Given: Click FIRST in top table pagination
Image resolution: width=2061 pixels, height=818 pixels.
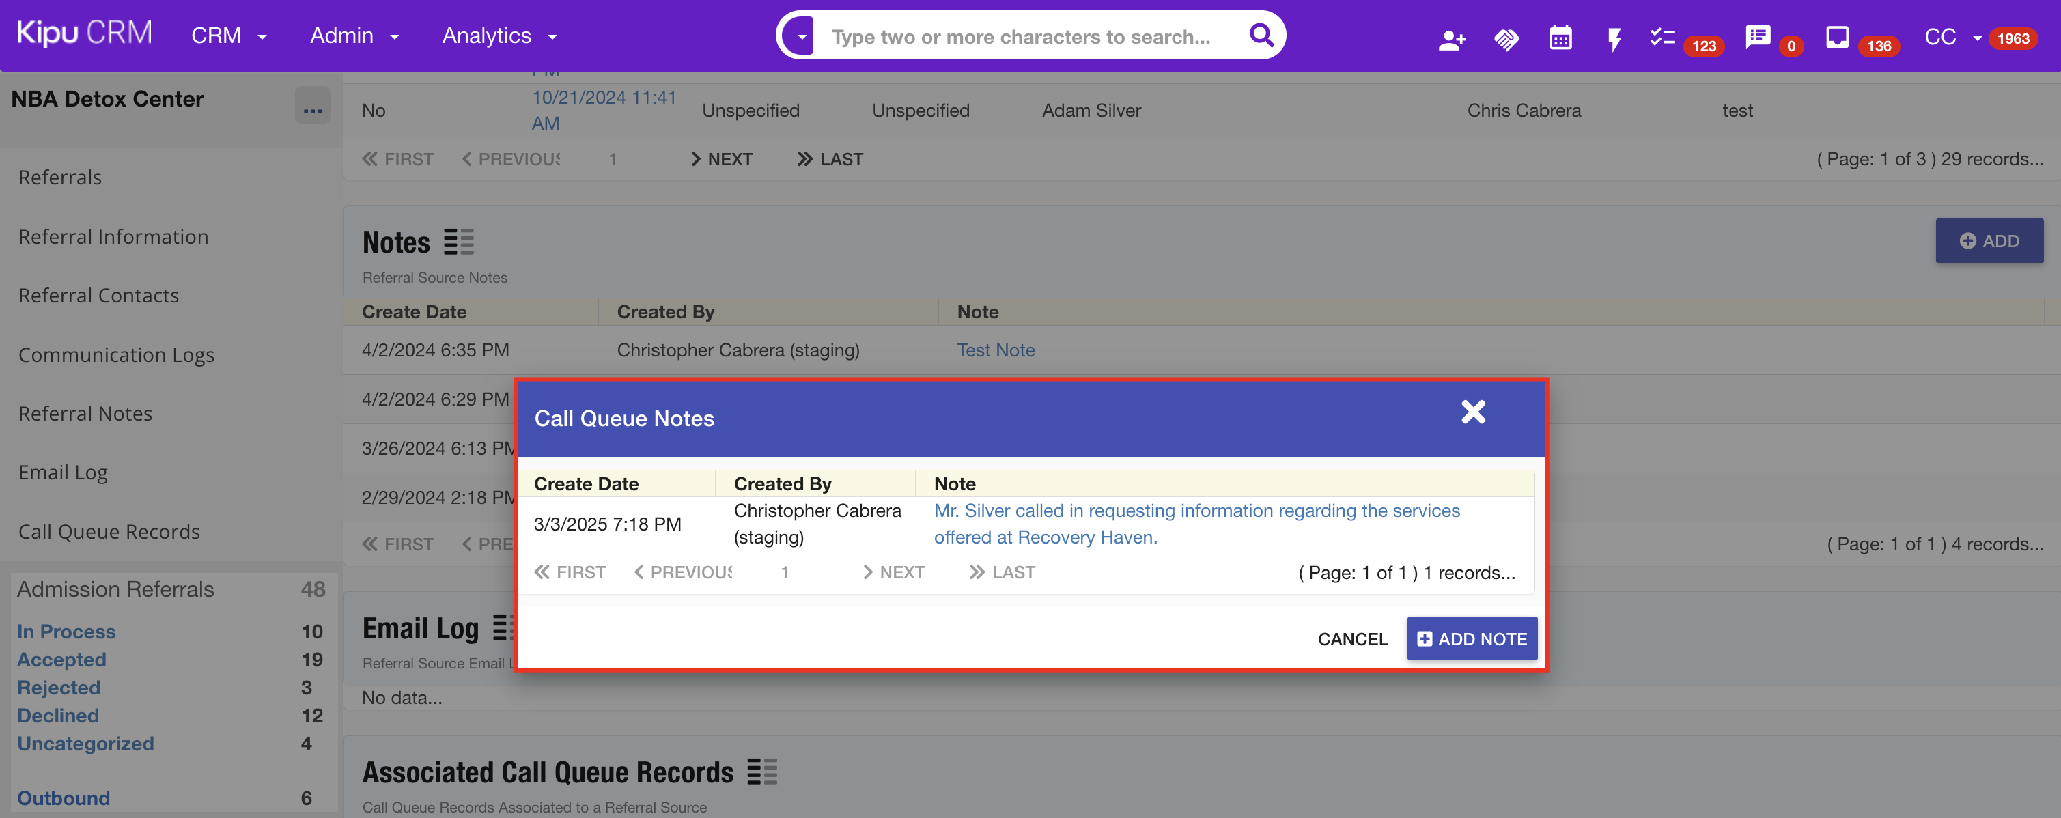Looking at the screenshot, I should (397, 159).
